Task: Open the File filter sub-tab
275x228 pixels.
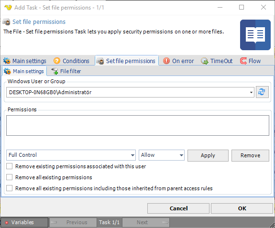Action: pos(66,71)
